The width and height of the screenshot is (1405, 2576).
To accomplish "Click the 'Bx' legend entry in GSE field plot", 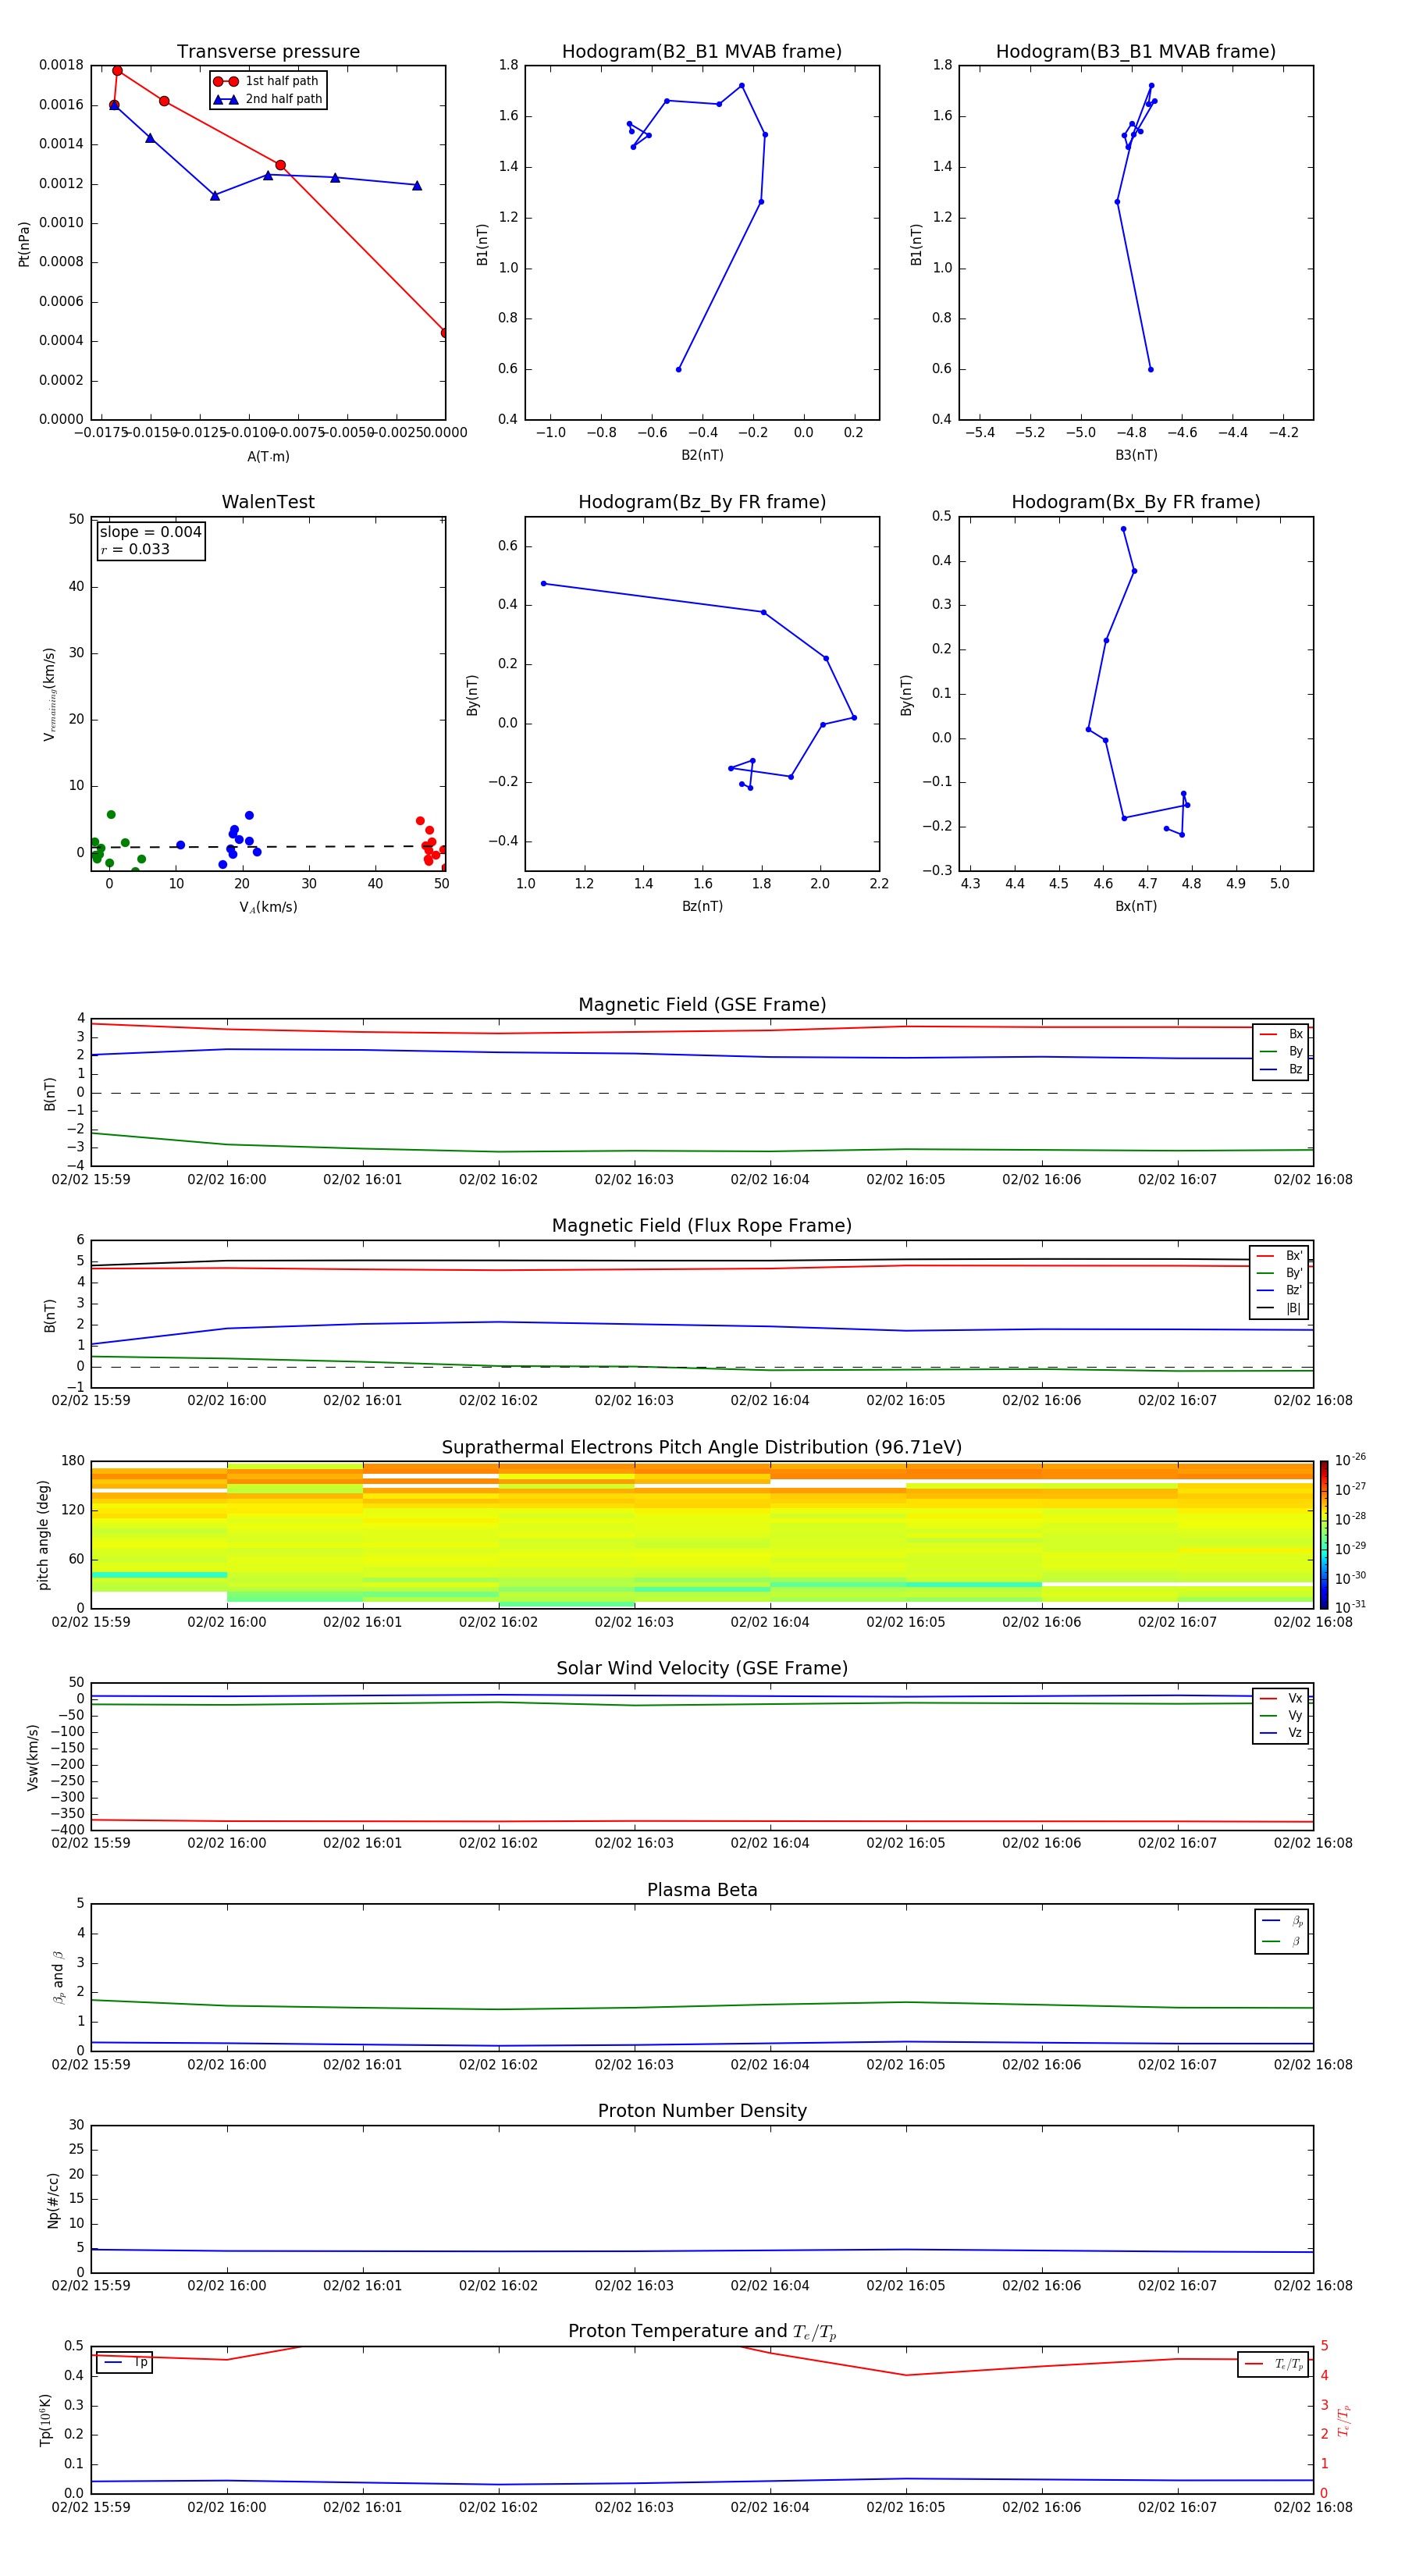I will click(1281, 1034).
